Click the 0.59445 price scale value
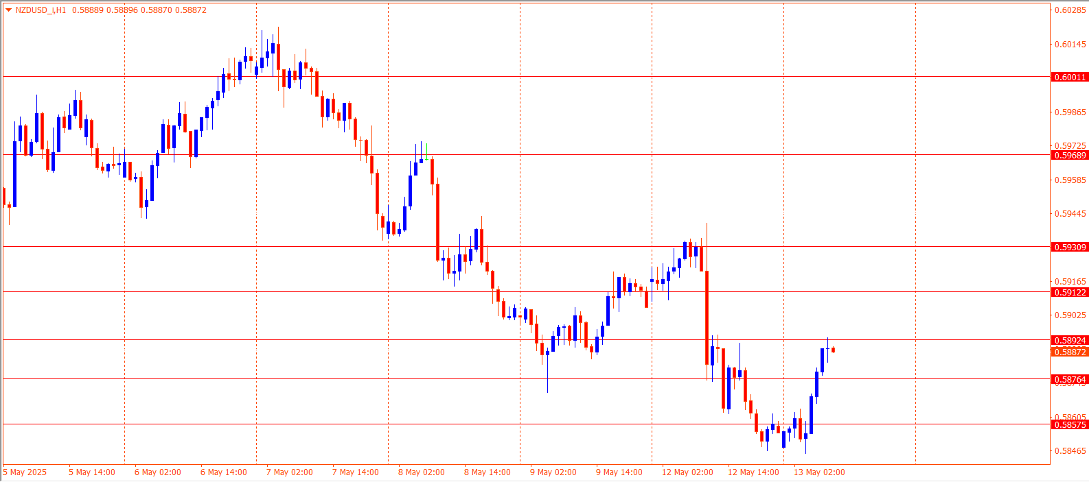1089x482 pixels. click(x=1070, y=214)
